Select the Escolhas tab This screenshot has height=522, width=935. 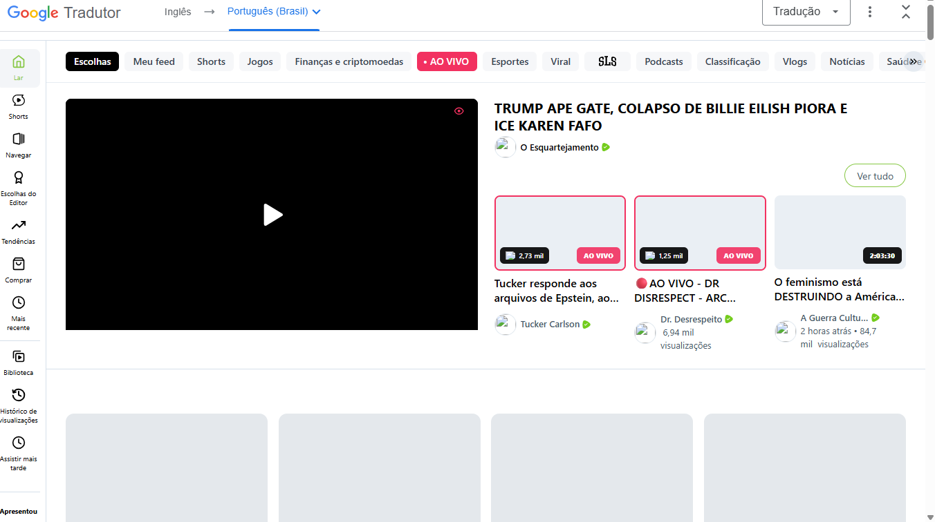(92, 61)
